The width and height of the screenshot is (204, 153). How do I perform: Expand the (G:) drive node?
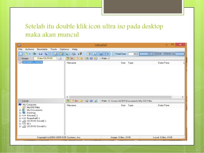[x=20, y=124]
